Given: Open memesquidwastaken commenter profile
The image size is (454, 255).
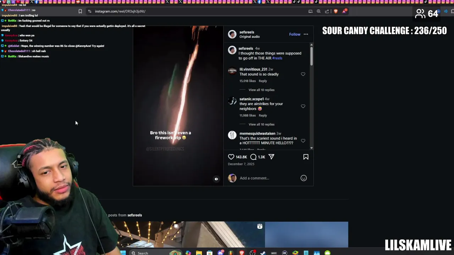Looking at the screenshot, I should 258,134.
